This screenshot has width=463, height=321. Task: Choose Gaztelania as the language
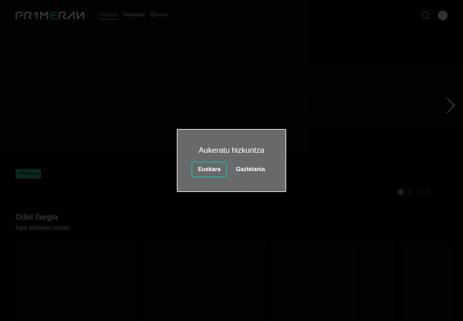250,169
